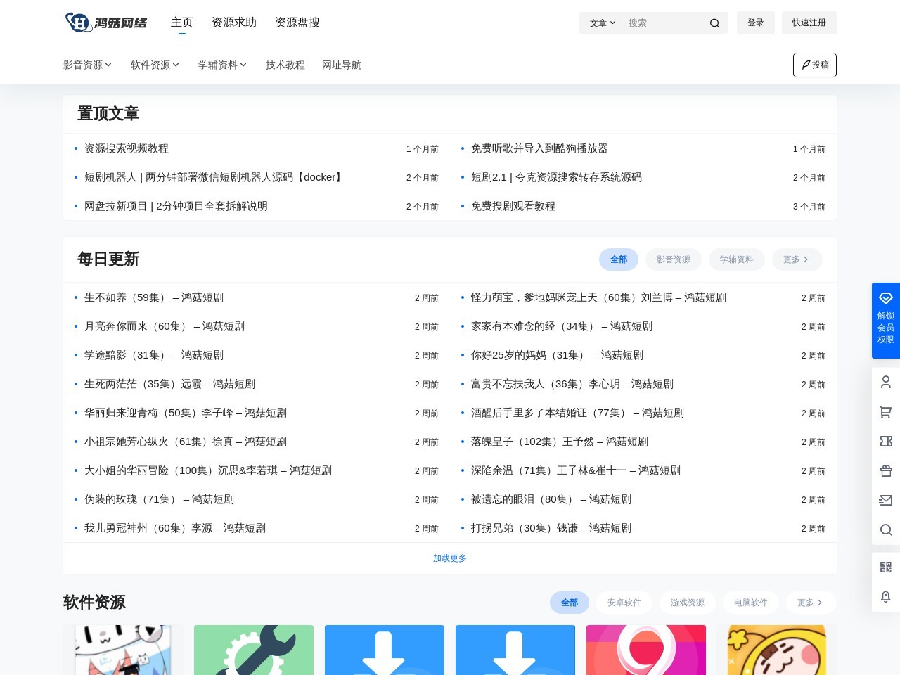Expand the 软件资源 navigation dropdown
Image resolution: width=900 pixels, height=675 pixels.
click(155, 65)
